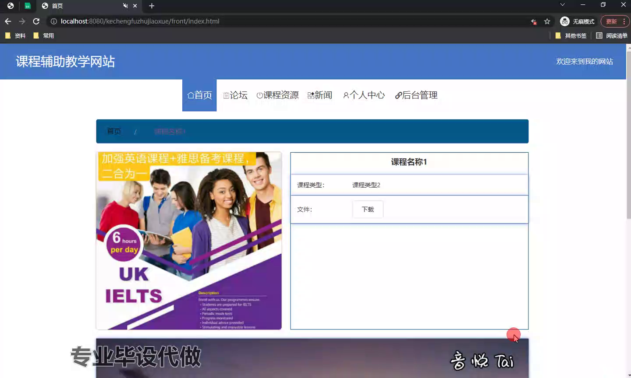631x378 pixels.
Task: Click the 课程辅助教学网站 site title
Action: [65, 61]
